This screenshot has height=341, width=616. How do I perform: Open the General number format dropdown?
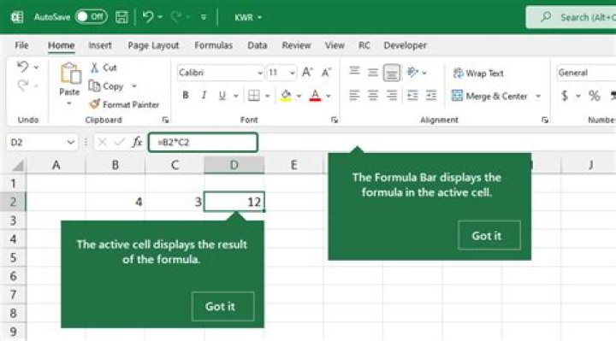click(x=586, y=73)
